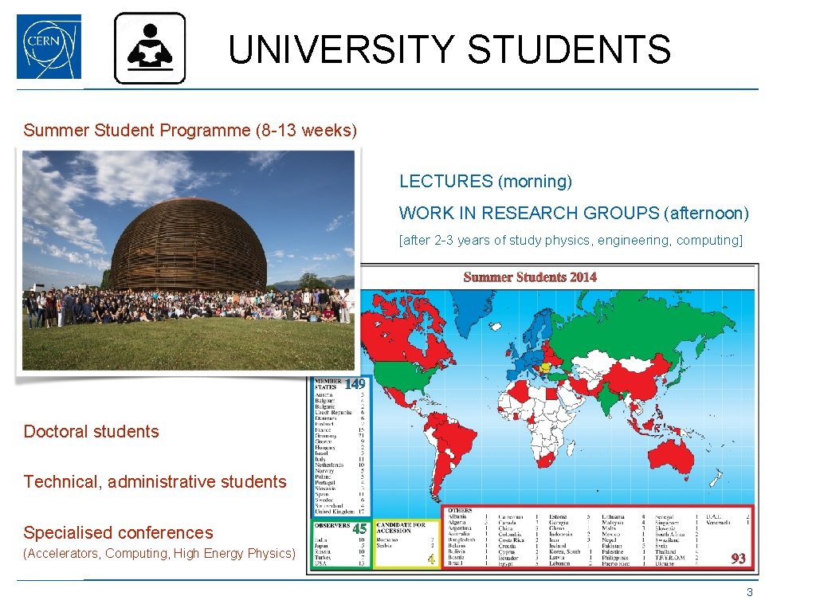
Task: Click the France row in member states
Action: click(339, 430)
